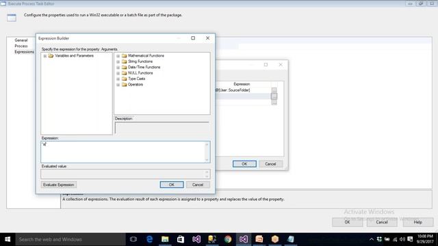Open Task View from the taskbar

(x=133, y=239)
